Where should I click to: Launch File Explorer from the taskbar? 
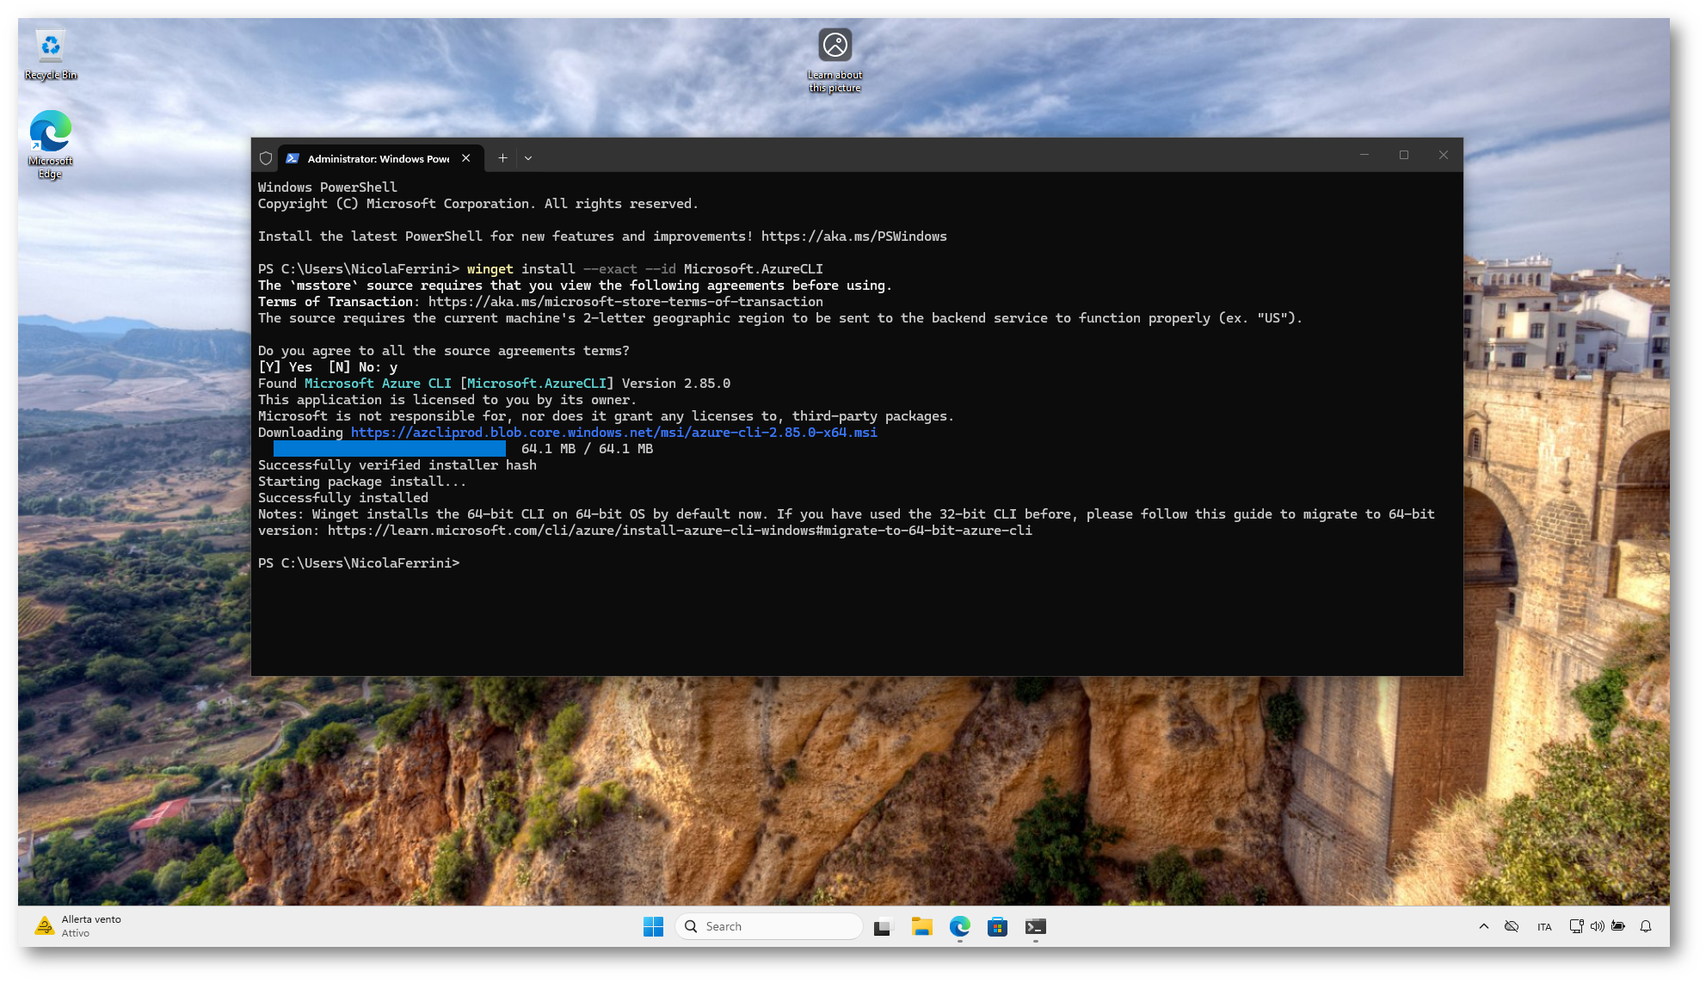coord(921,926)
